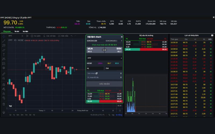Image resolution: width=215 pixels, height=134 pixels.
Task: Click the zoom in magnifier tool
Action: coord(4,78)
